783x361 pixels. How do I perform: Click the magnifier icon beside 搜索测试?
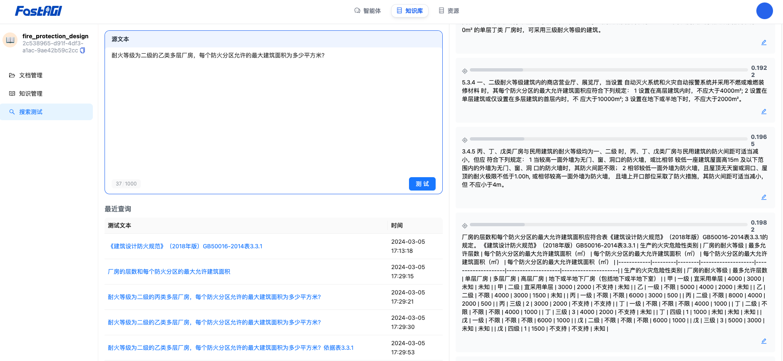point(12,112)
